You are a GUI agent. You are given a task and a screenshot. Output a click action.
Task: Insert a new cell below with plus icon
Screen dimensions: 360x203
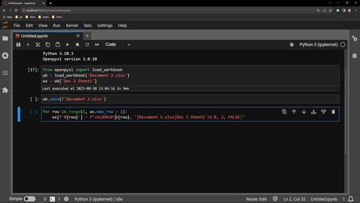tap(28, 45)
